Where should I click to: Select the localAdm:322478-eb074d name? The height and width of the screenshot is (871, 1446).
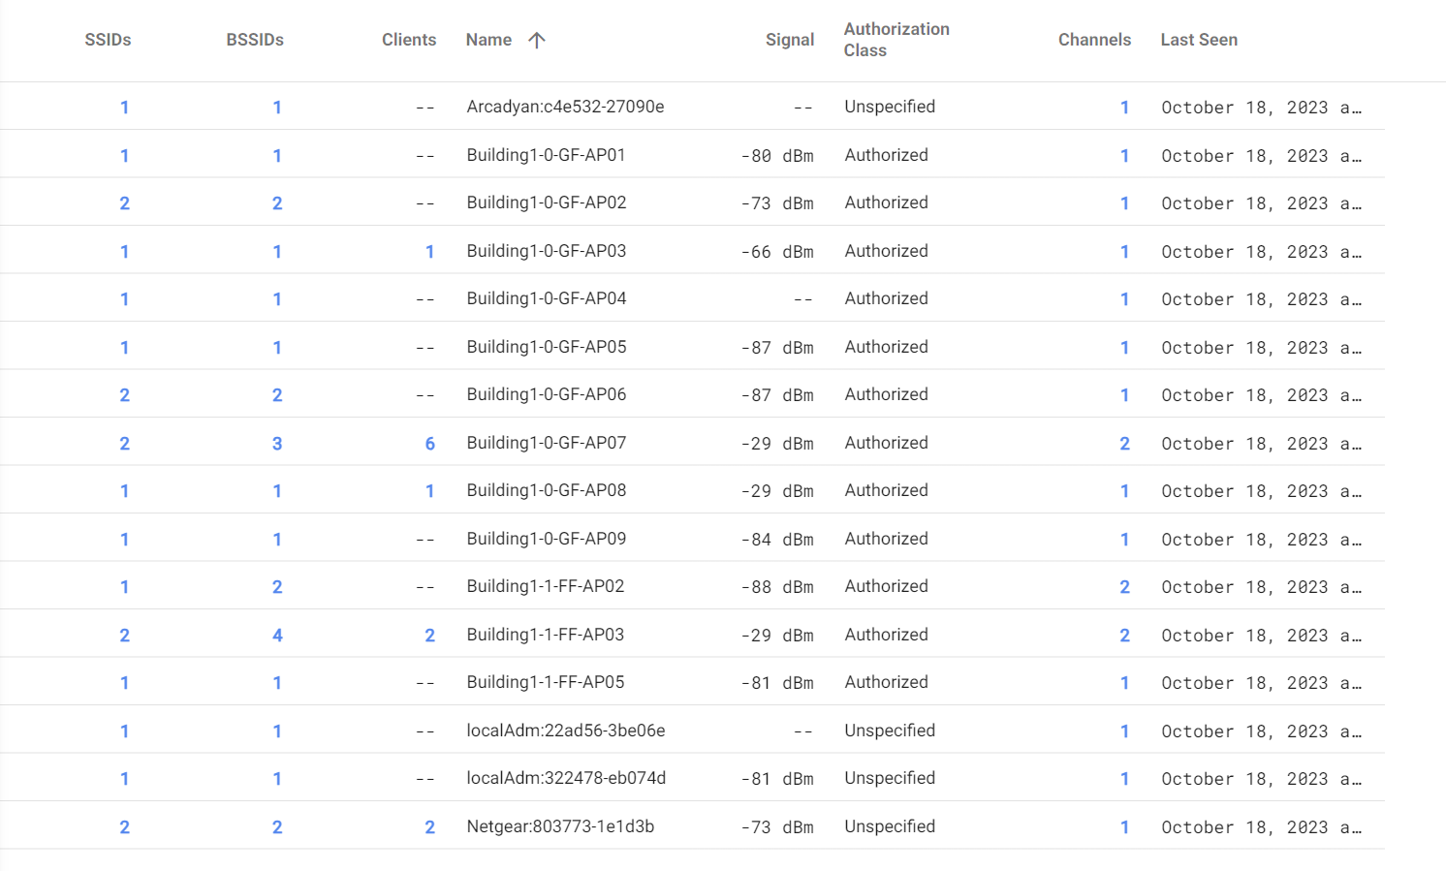566,778
